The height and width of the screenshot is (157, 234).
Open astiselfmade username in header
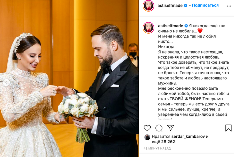(170, 6)
